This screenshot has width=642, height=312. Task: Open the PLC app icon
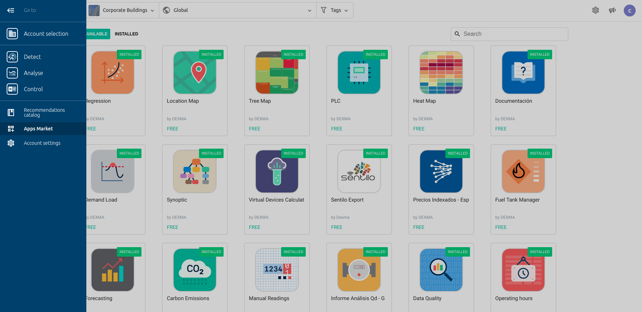click(x=359, y=73)
